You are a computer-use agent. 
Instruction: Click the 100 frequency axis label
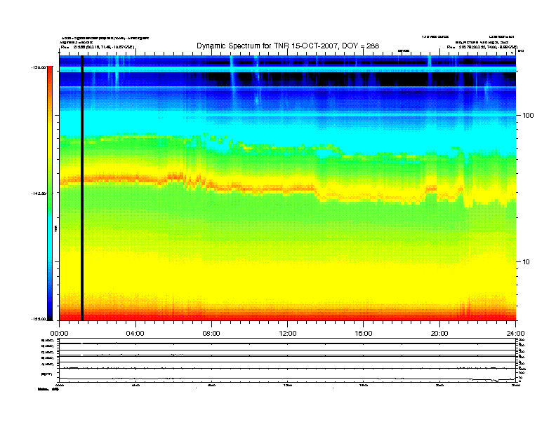click(x=528, y=116)
